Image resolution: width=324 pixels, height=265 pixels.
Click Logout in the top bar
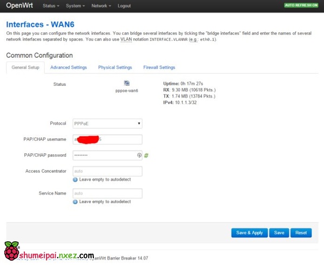124,6
